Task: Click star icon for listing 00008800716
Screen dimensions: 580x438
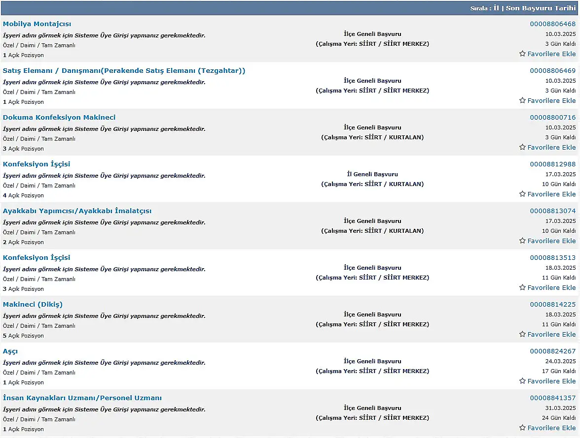Action: point(522,147)
